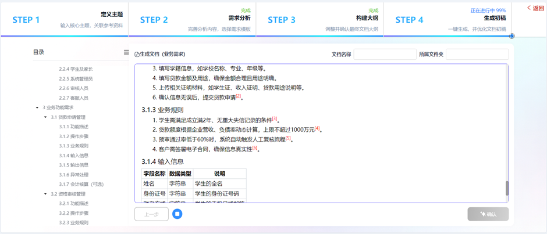Stop generation with the blue stop icon
This screenshot has width=547, height=234.
click(x=177, y=214)
